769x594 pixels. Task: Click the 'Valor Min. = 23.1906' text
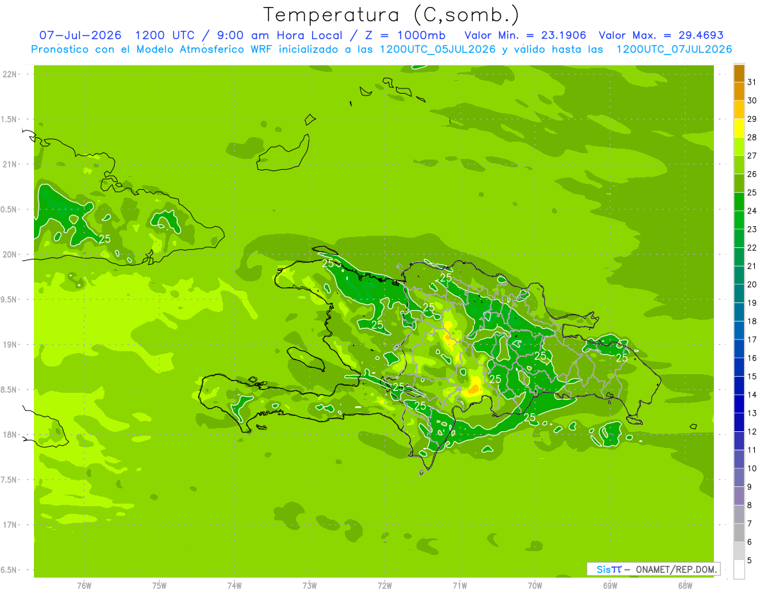click(525, 35)
